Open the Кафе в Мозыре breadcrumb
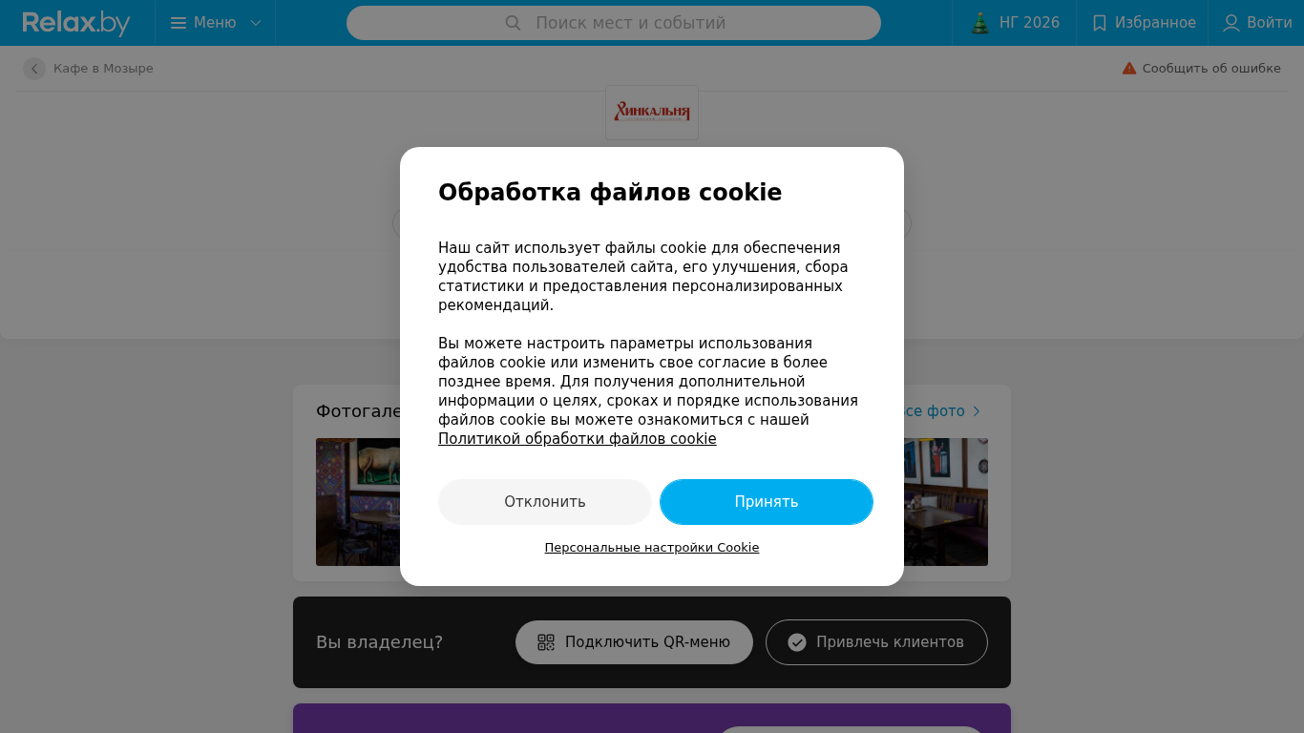Screen dimensions: 1304x733 pyautogui.click(x=103, y=69)
